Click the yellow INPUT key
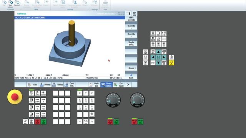Image resolution: width=246 pixels, height=138 pixels. [x=171, y=63]
